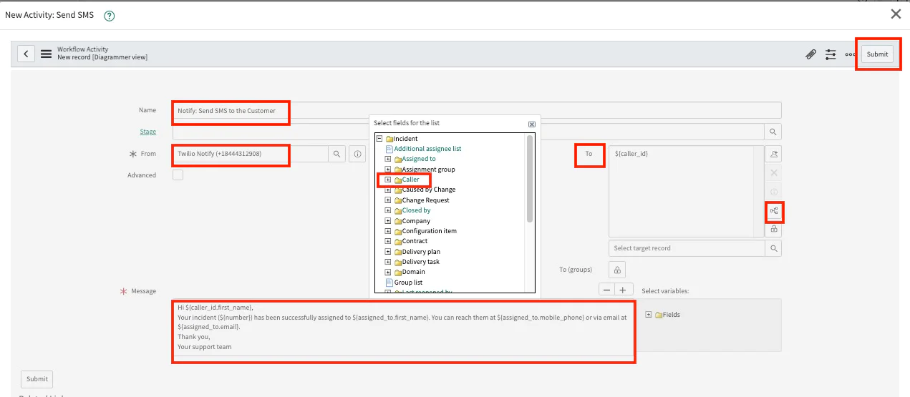Screen dimensions: 910x397
Task: Open attachments via the paperclip icon
Action: tap(811, 54)
